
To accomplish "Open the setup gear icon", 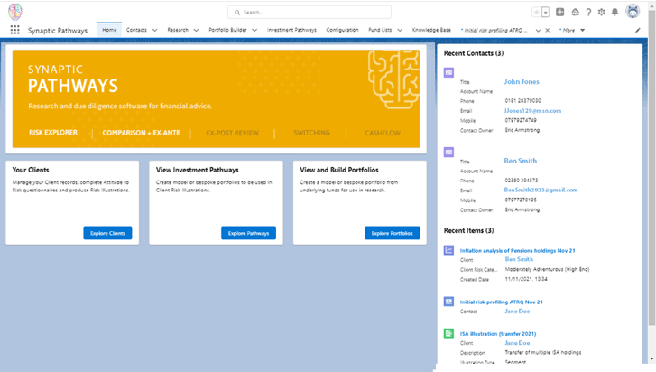I will [601, 12].
